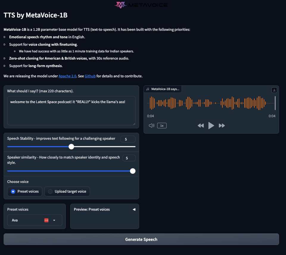Select the Preset voices radio option
Viewport: 286px width, 255px height.
coord(13,191)
